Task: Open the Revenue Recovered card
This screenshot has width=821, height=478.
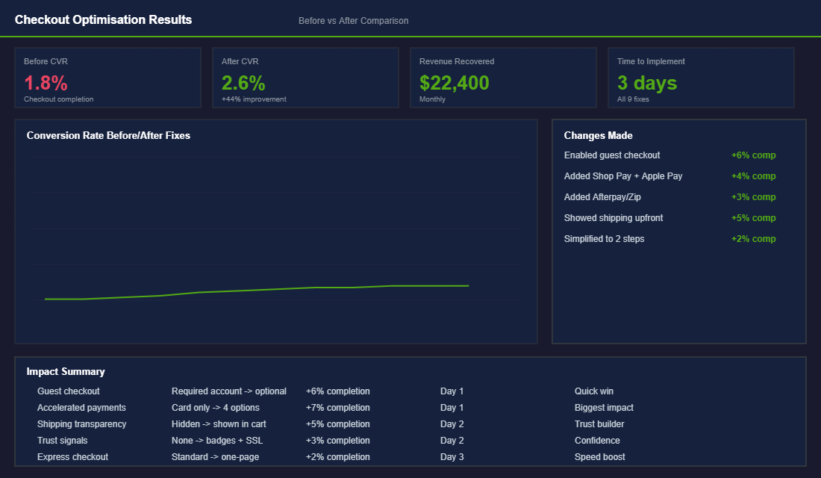Action: [x=503, y=77]
